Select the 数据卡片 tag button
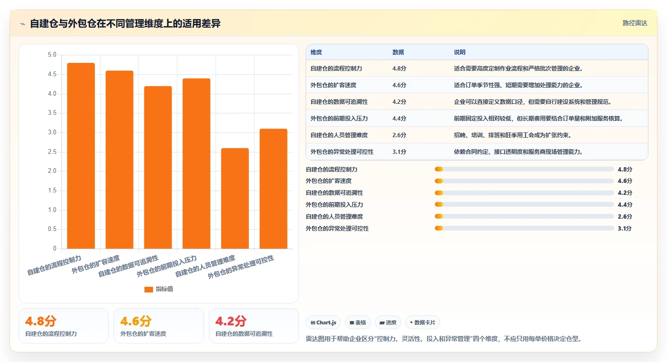 point(423,322)
